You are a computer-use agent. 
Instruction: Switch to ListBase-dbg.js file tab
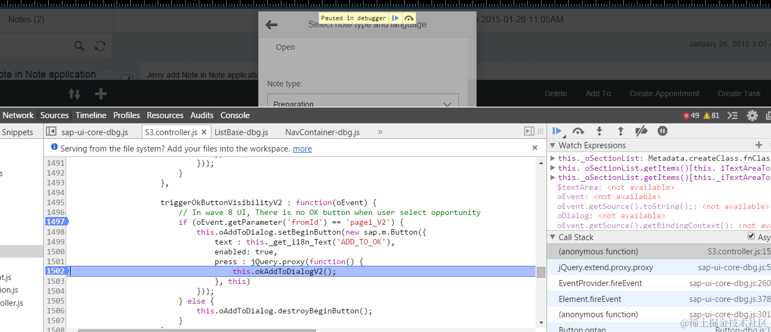point(241,132)
